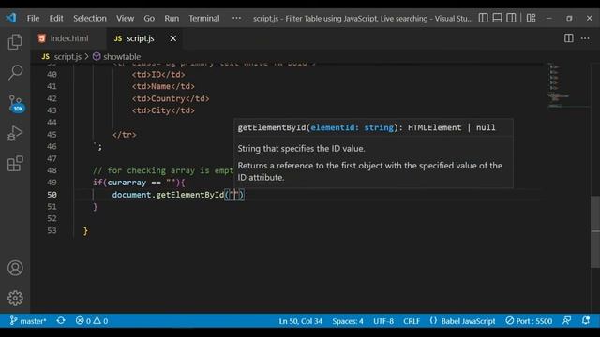This screenshot has width=600, height=337.
Task: Click the window title text
Action: (363, 19)
